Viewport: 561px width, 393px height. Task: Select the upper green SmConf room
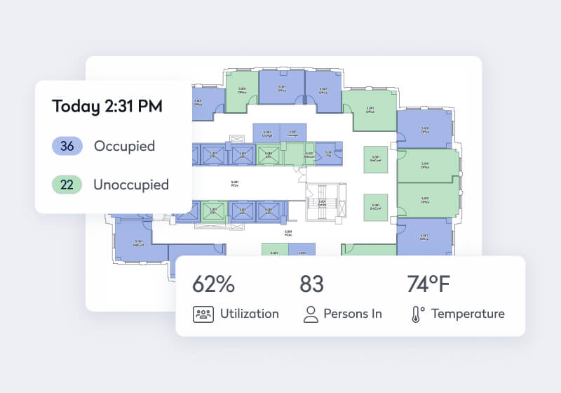point(375,159)
